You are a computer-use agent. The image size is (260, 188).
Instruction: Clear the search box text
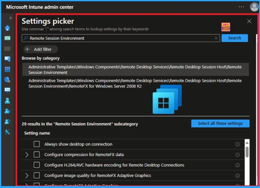(216, 38)
